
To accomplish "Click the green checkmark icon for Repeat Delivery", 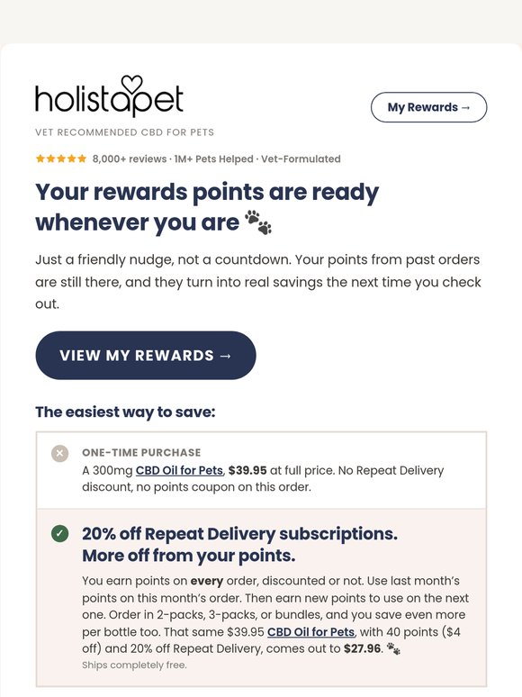I will pyautogui.click(x=60, y=533).
